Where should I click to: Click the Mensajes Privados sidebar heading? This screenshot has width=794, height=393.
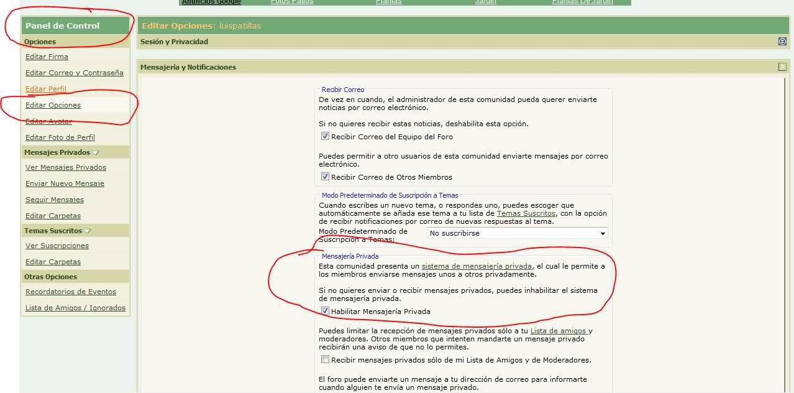[x=57, y=152]
